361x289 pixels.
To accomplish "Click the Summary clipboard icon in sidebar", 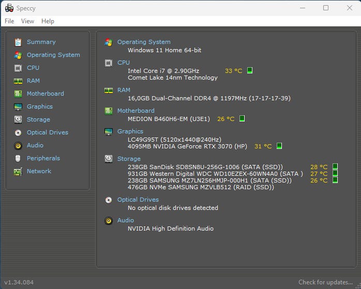I will (x=18, y=42).
